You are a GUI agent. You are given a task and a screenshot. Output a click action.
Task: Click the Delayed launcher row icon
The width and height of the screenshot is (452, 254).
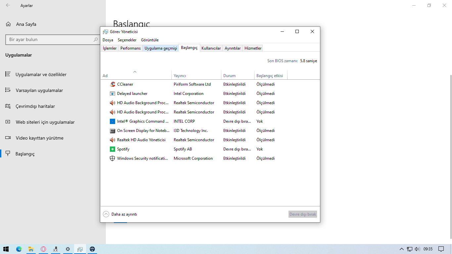(x=113, y=94)
